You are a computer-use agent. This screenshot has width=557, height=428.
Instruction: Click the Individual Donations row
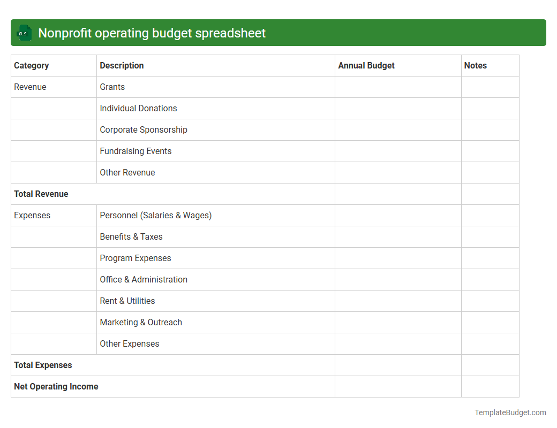tap(138, 108)
